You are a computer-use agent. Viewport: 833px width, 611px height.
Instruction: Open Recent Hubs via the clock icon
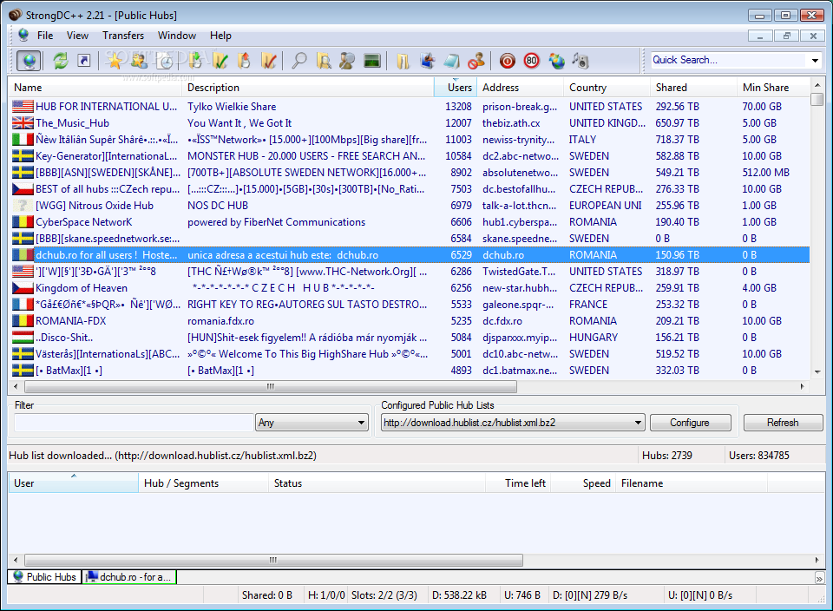pyautogui.click(x=165, y=61)
